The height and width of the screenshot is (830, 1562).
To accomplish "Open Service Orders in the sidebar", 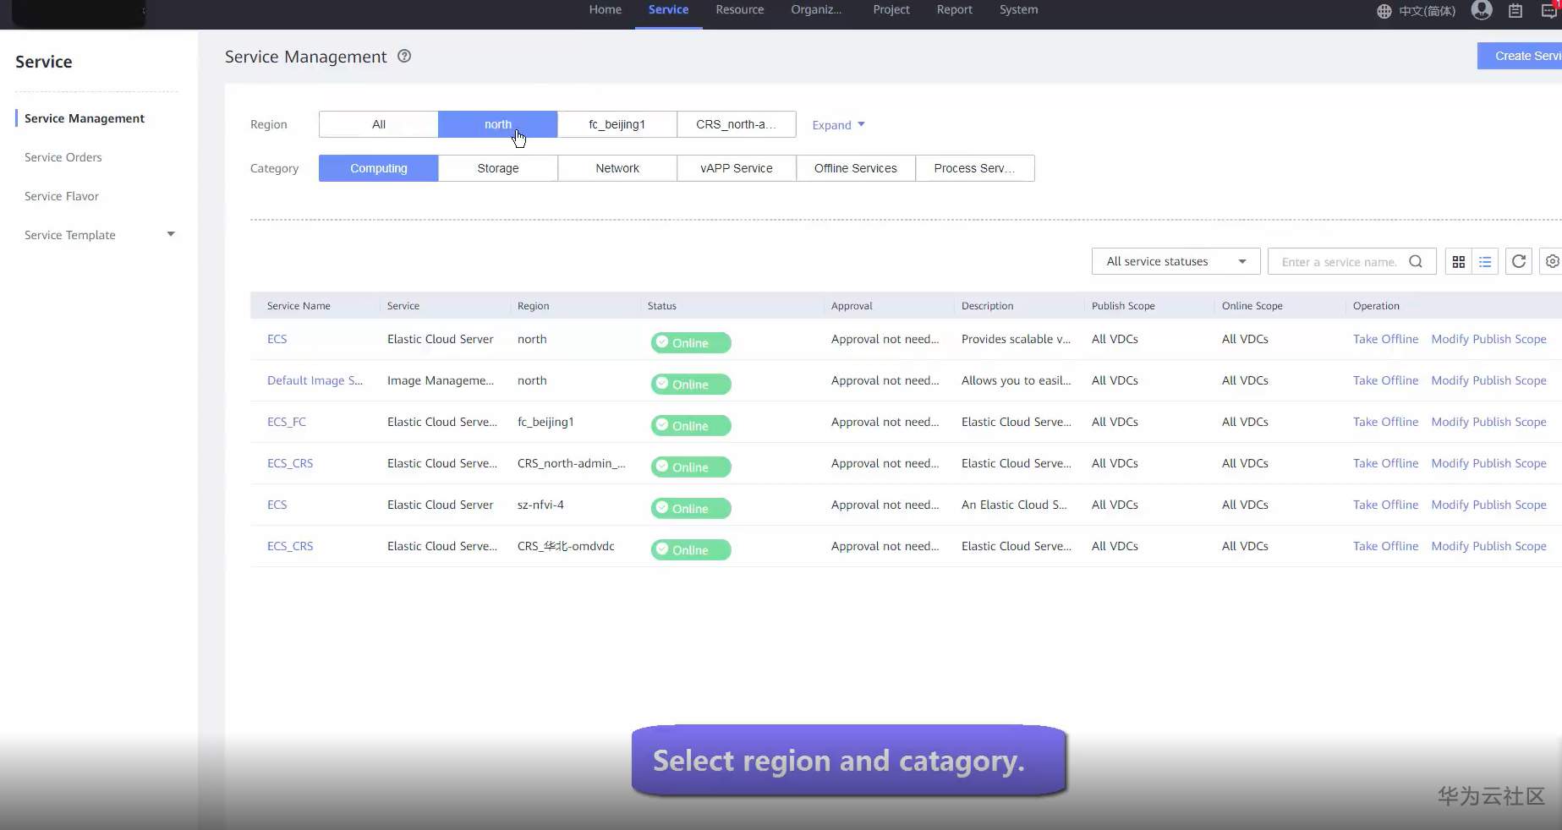I will click(x=63, y=157).
